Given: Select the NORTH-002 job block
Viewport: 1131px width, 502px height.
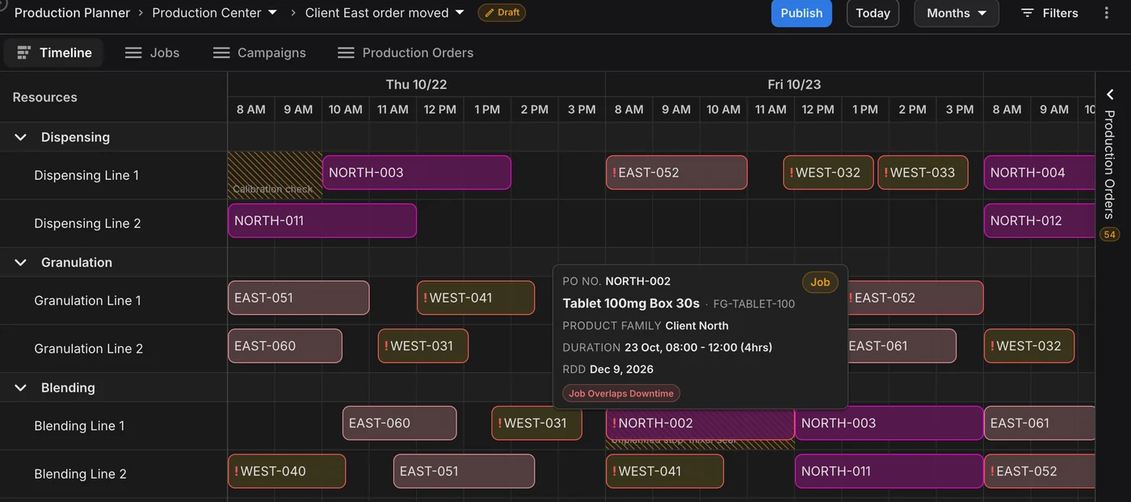Looking at the screenshot, I should pyautogui.click(x=700, y=423).
